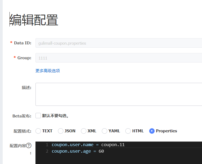Click the Beta发布 label
Screen dimensions: 202x164
tap(22, 116)
